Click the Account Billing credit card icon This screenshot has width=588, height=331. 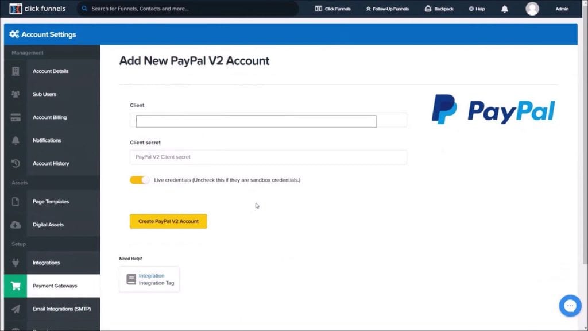click(16, 117)
